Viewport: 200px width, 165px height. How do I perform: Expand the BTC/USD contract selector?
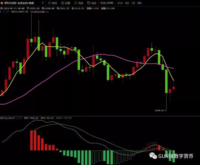(19, 3)
